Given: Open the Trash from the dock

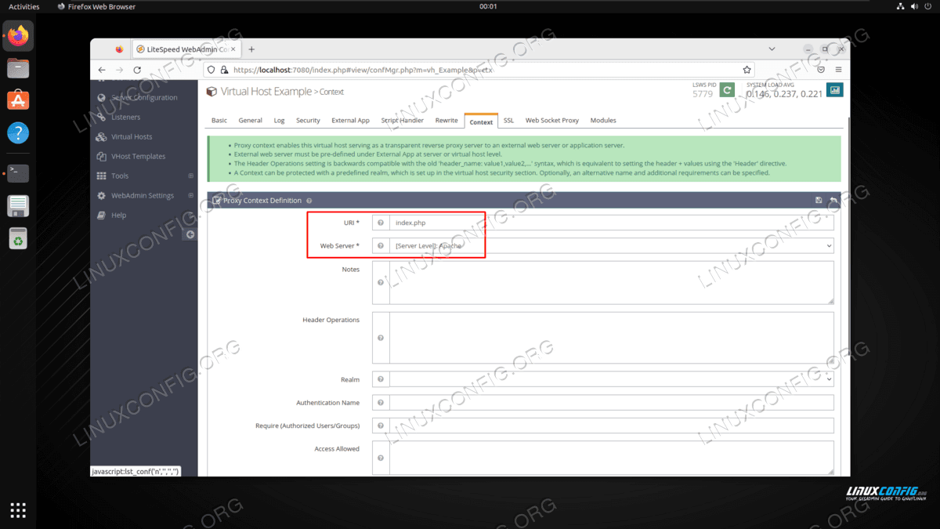Looking at the screenshot, I should coord(18,238).
